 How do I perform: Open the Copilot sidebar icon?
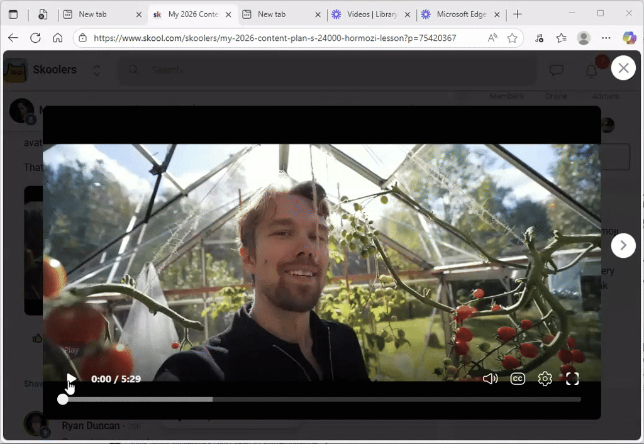coord(629,38)
